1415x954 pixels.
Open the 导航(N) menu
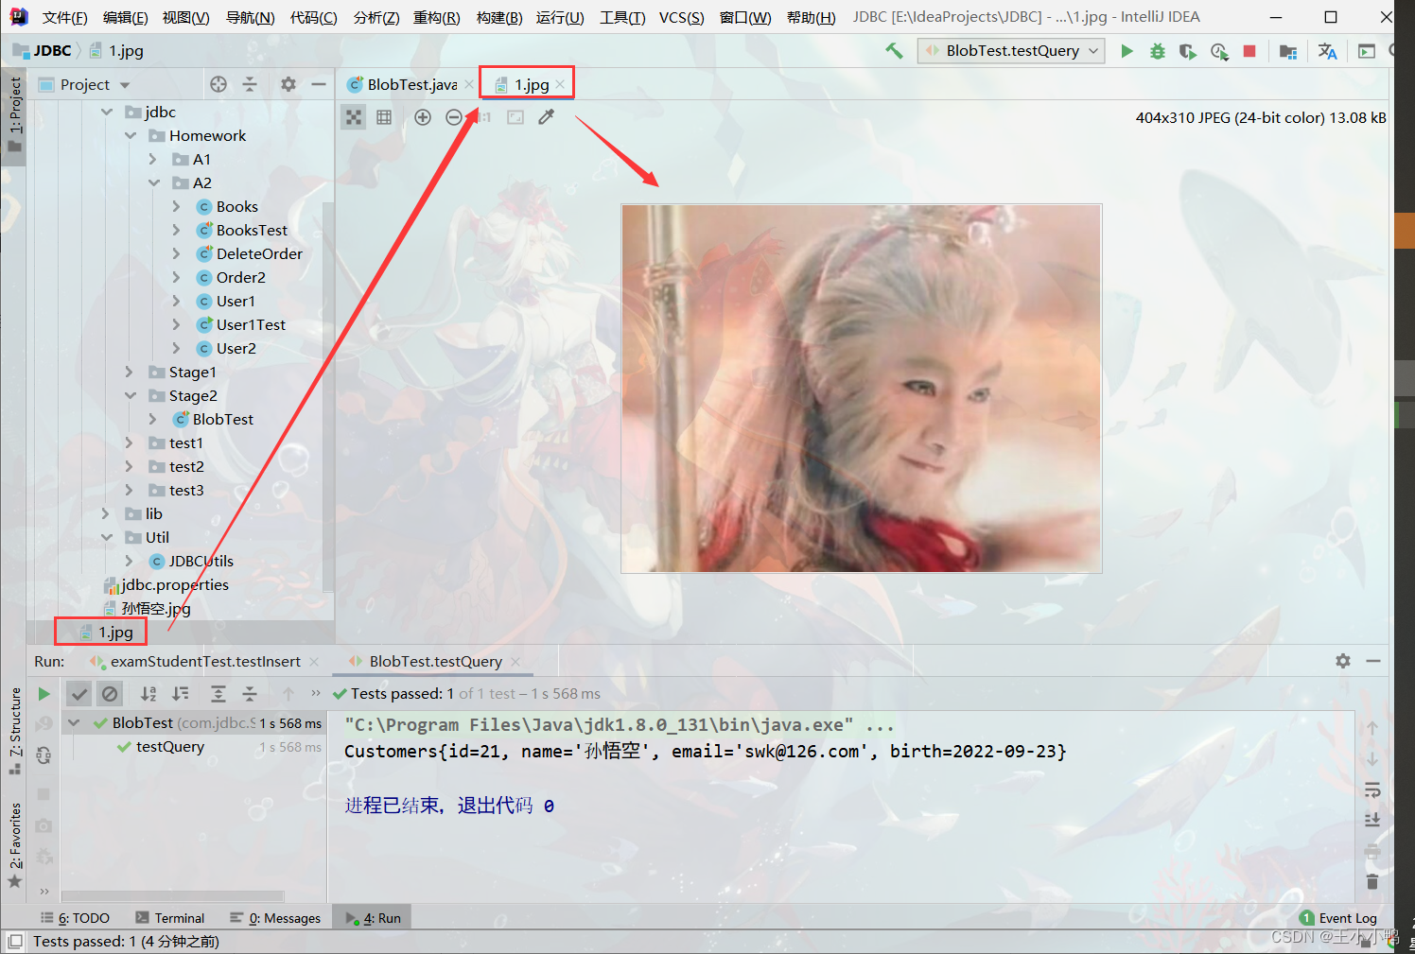(x=251, y=17)
